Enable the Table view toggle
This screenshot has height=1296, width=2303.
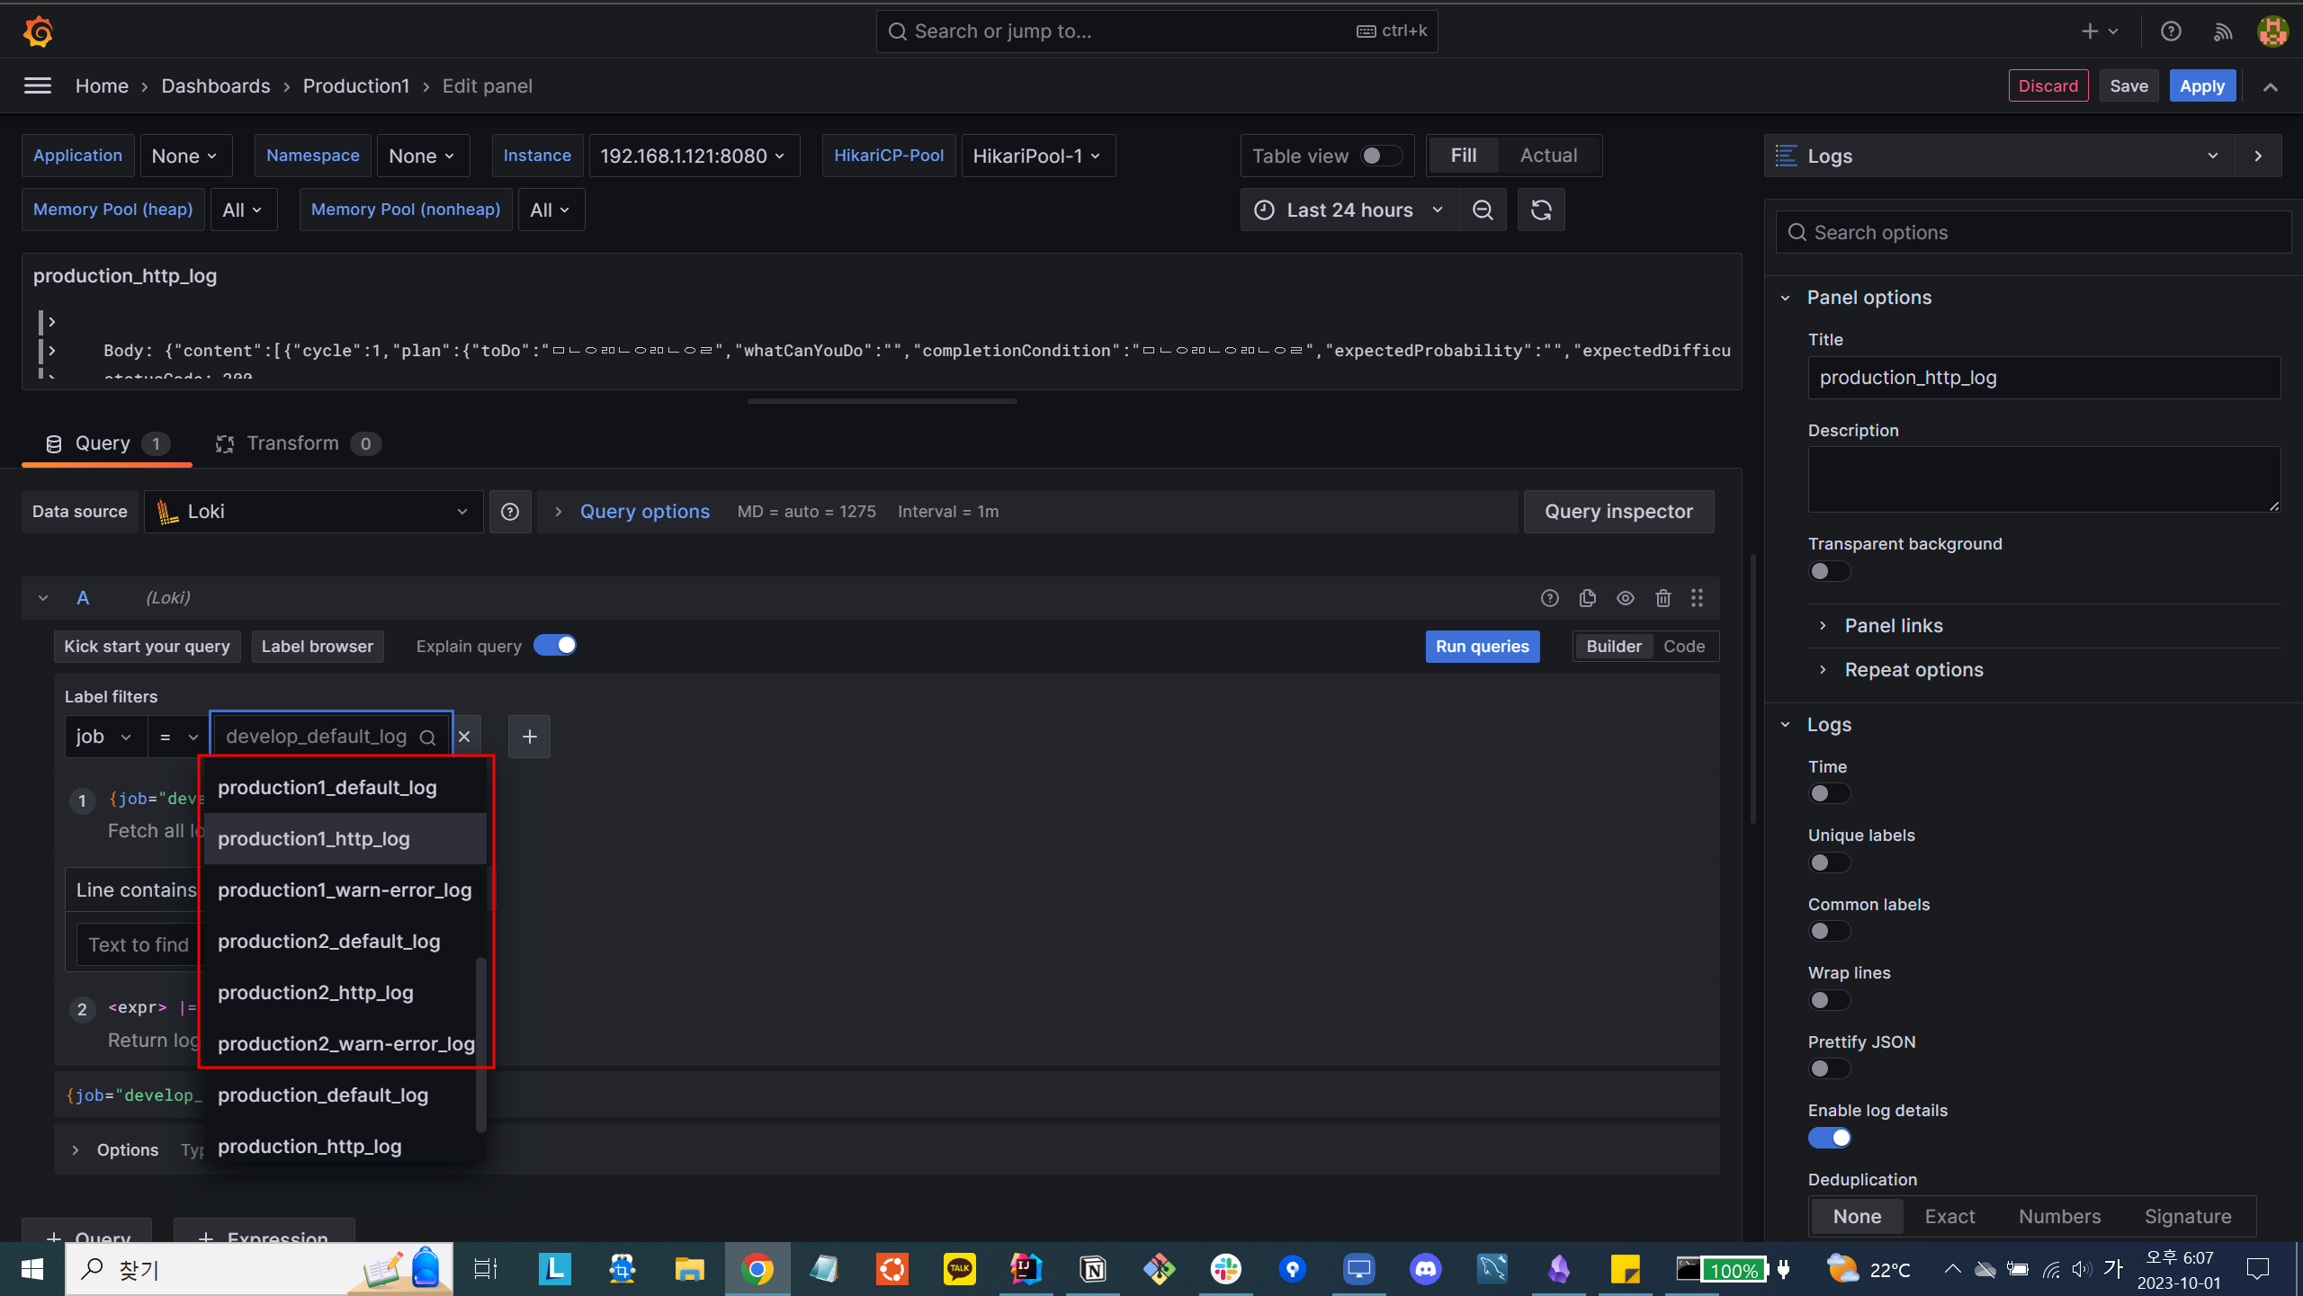point(1381,156)
